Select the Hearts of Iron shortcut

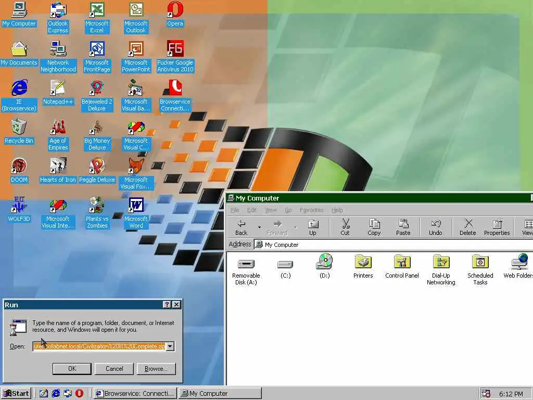pyautogui.click(x=58, y=171)
